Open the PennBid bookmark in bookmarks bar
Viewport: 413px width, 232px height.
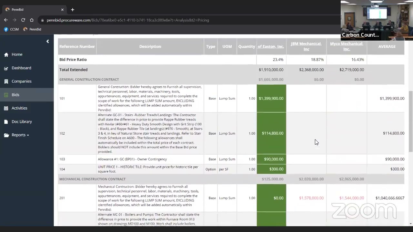coord(32,29)
